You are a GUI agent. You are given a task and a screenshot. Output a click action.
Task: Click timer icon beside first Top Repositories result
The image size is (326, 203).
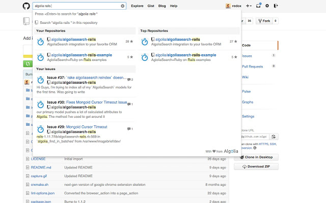click(x=145, y=42)
